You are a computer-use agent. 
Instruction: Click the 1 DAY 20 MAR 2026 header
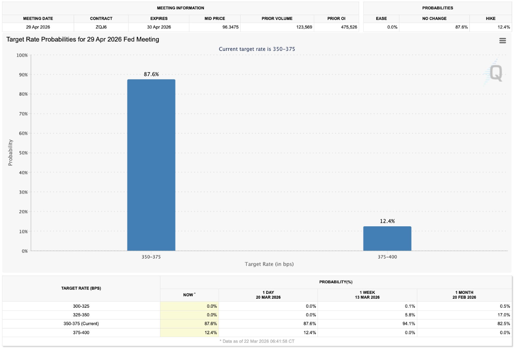(268, 295)
